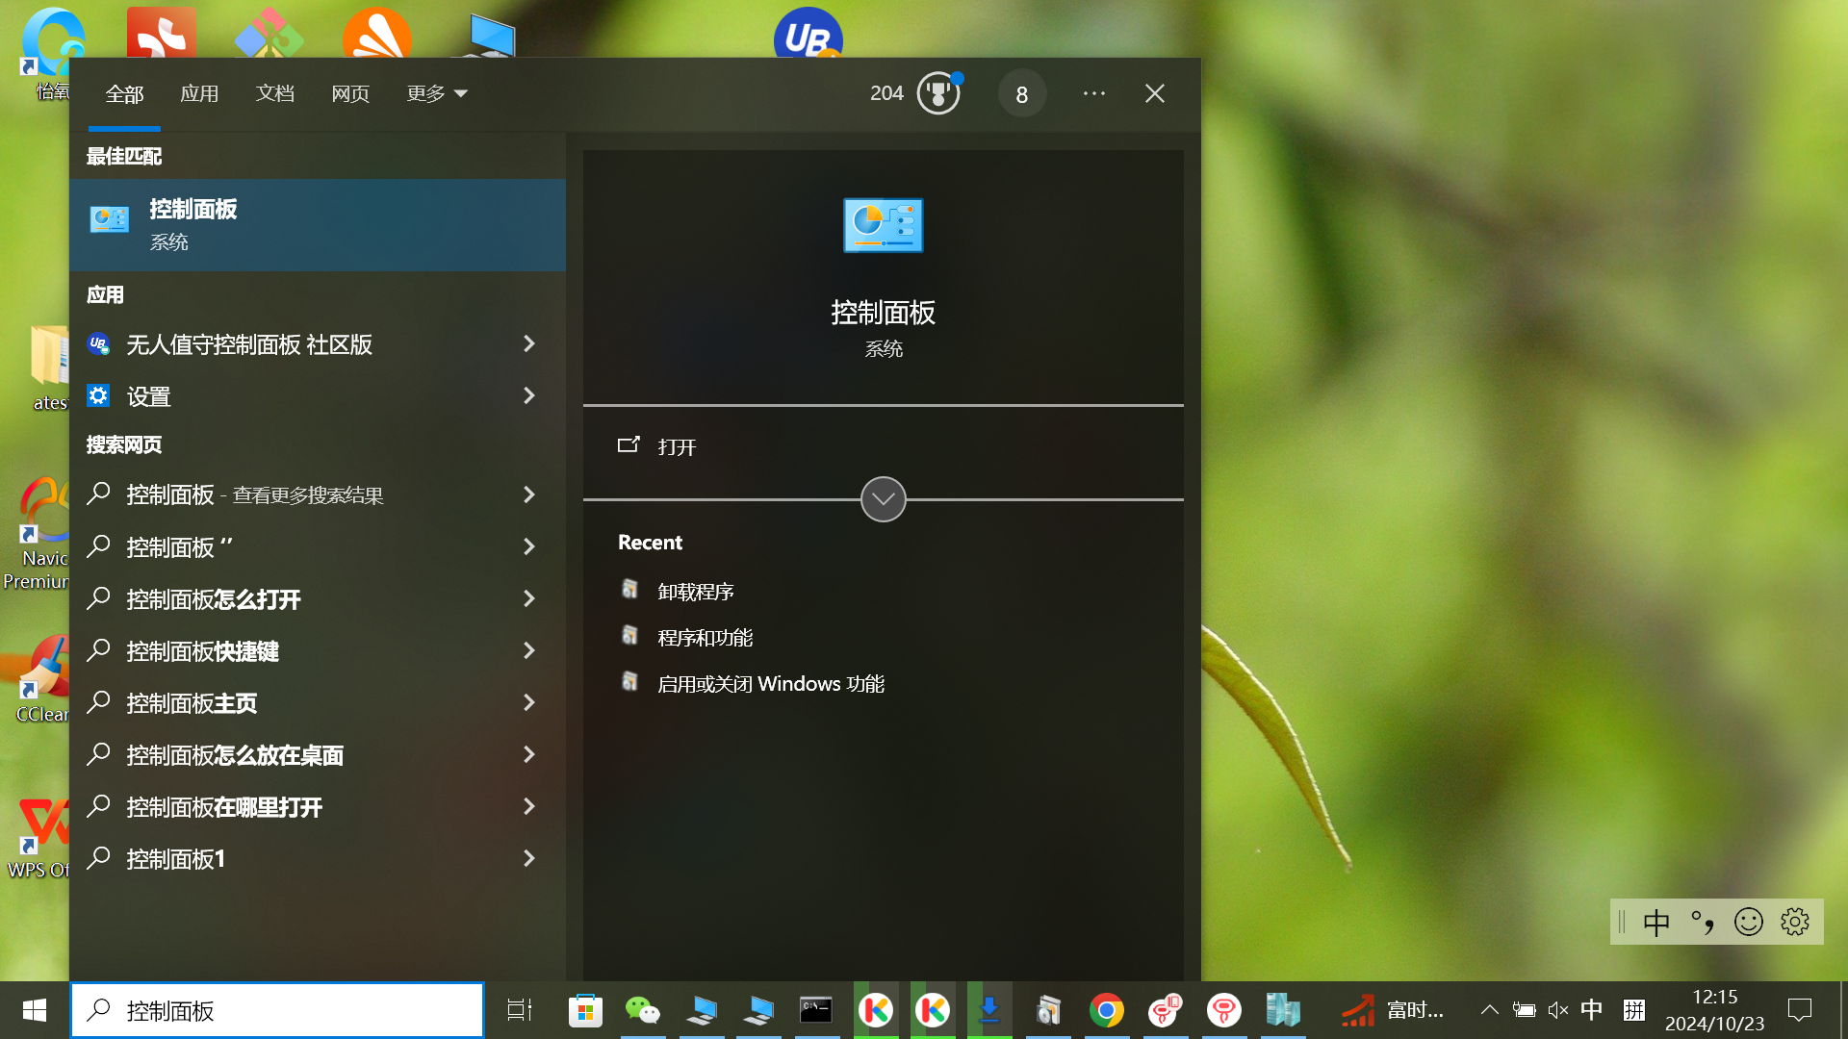Expand arrow next to 设置 result
Image resolution: width=1848 pixels, height=1039 pixels.
pos(528,395)
